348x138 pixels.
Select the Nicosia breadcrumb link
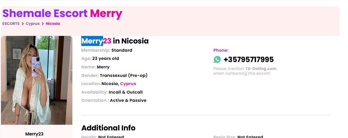[x=53, y=24]
